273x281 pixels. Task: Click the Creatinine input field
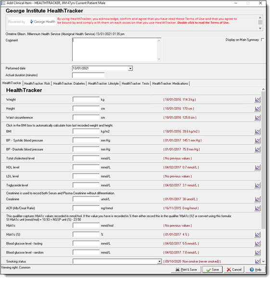coord(86,199)
